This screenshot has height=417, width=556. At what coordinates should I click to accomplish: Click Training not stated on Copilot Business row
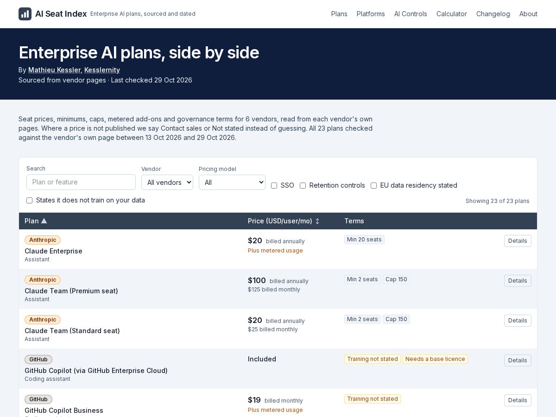coord(373,399)
